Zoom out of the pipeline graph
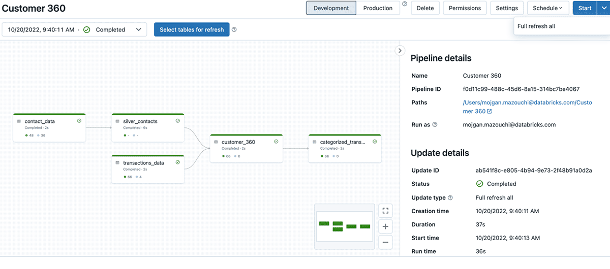The height and width of the screenshot is (269, 610). pos(385,243)
